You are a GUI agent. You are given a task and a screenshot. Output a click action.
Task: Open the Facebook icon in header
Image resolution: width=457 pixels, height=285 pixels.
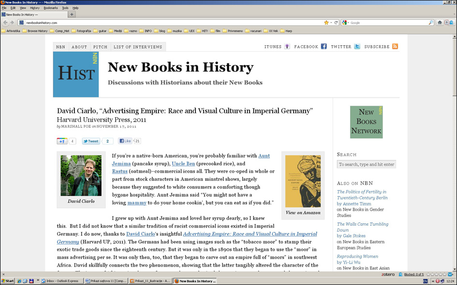pos(324,47)
